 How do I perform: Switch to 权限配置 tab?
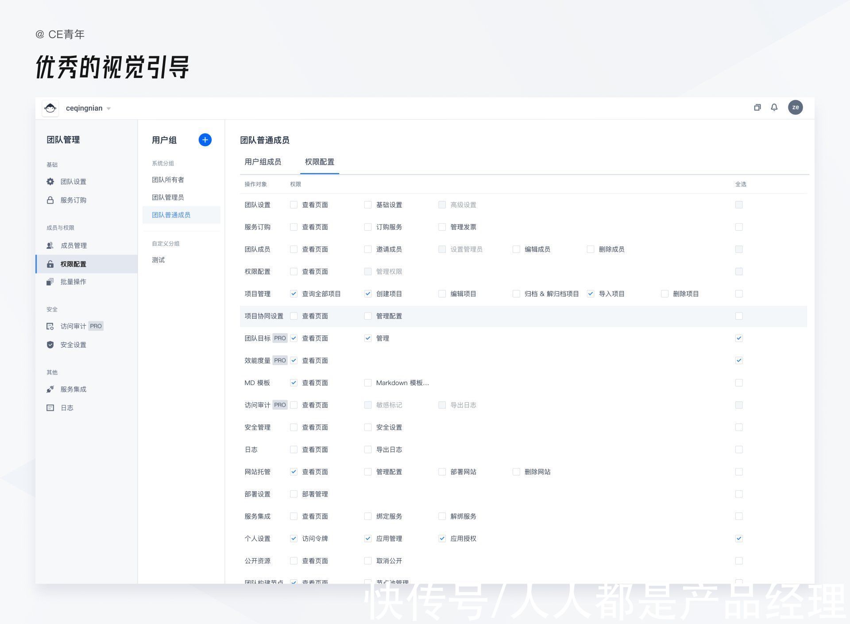pos(320,162)
